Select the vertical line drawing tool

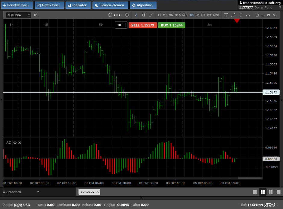pos(241,15)
